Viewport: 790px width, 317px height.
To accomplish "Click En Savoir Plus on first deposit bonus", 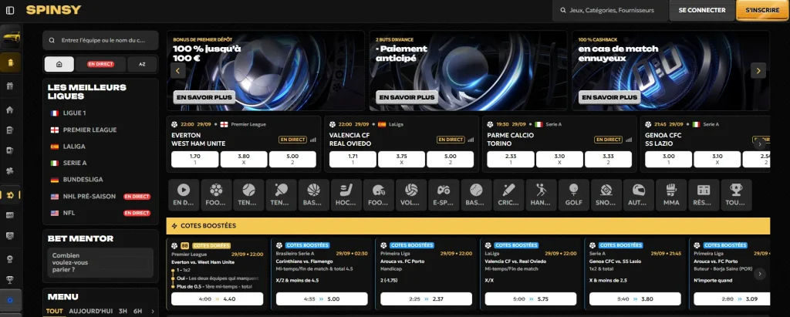I will [204, 97].
